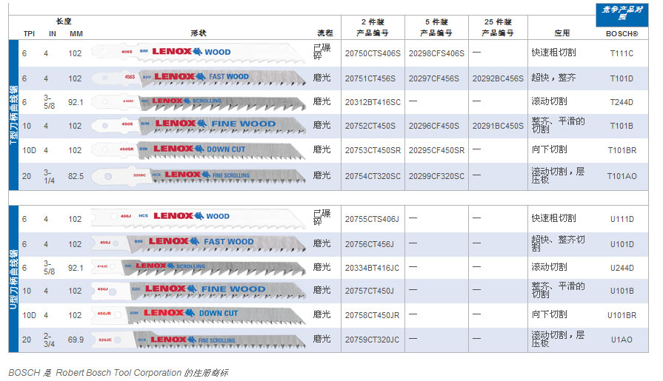Image resolution: width=663 pixels, height=381 pixels.
Task: Click the 2 件装 产品编号 column header
Action: [x=373, y=27]
